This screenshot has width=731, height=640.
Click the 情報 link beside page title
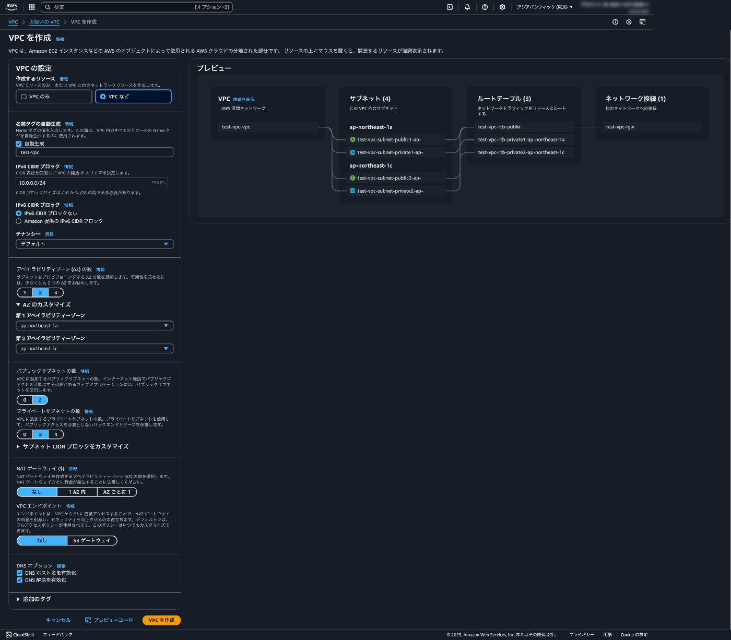point(60,39)
